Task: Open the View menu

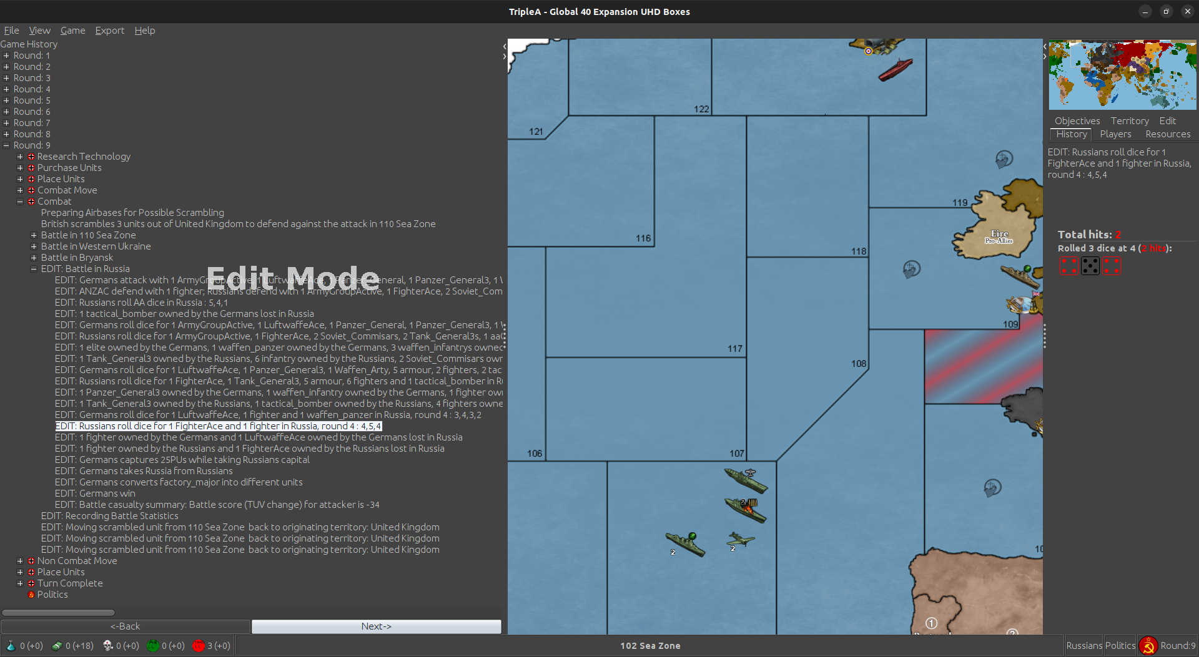Action: 39,31
